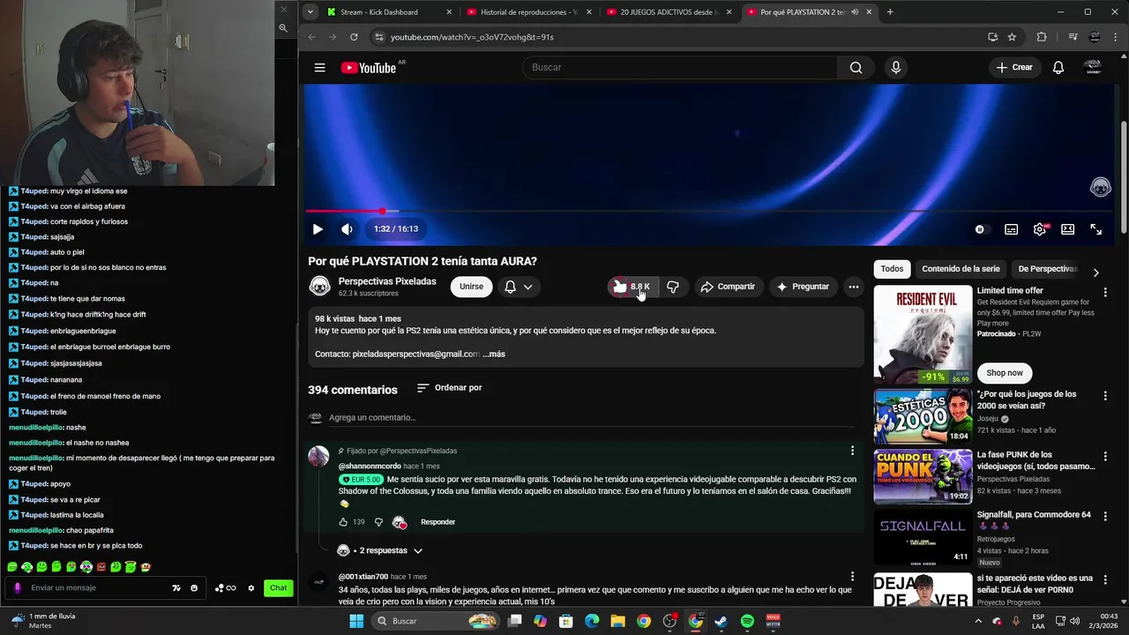Like the comment by @shannonmcordo
The width and height of the screenshot is (1129, 635).
(343, 522)
